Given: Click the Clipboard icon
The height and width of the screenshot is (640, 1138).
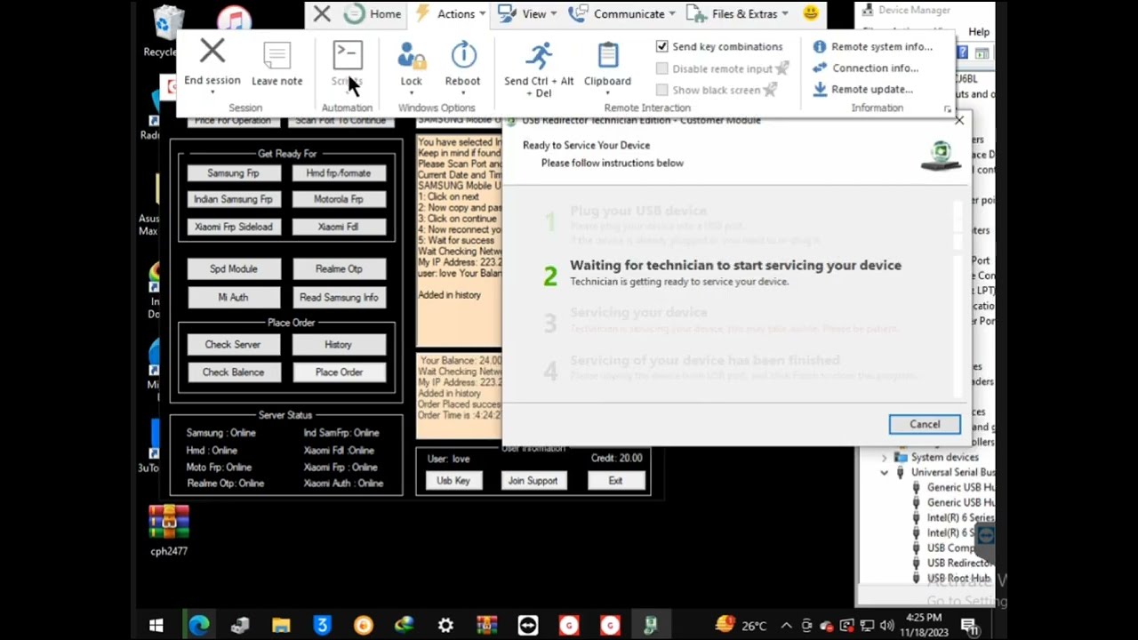Looking at the screenshot, I should point(608,56).
